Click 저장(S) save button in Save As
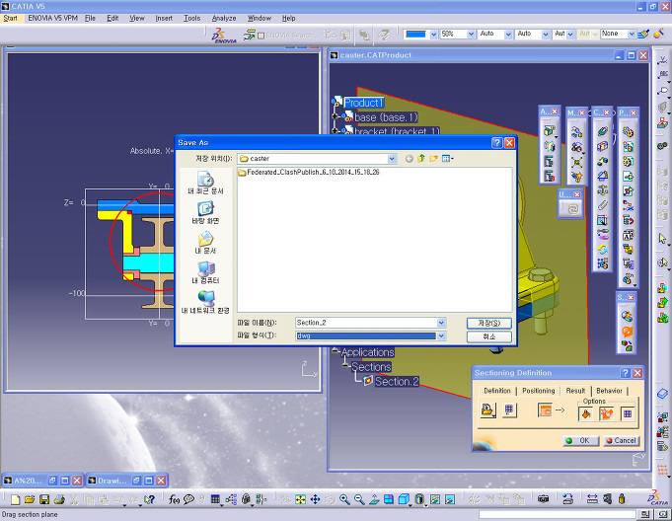This screenshot has height=521, width=672. click(489, 323)
